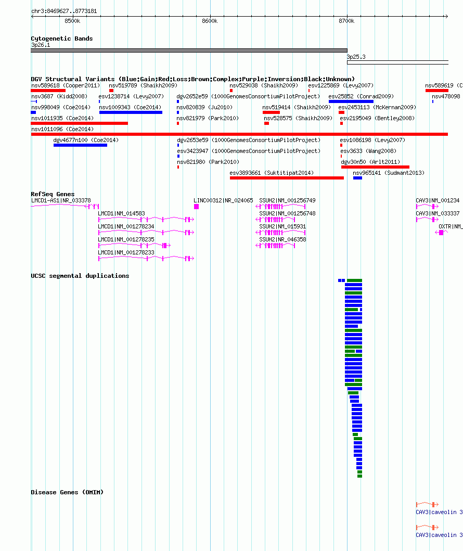Select SSUH2|NM_001256749 transcript label

pyautogui.click(x=287, y=200)
